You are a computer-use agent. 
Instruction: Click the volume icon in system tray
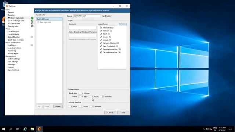(x=211, y=129)
